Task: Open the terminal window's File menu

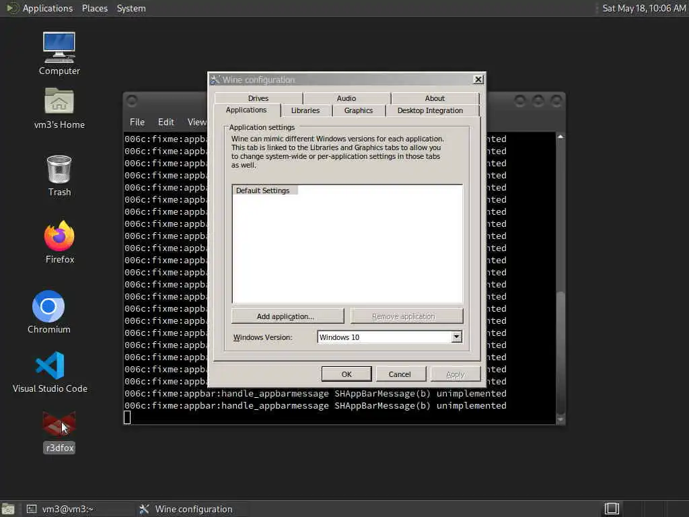Action: click(x=137, y=122)
